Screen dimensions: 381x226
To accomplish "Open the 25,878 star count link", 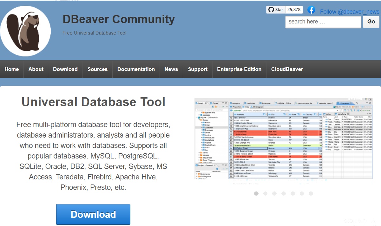I will 294,10.
